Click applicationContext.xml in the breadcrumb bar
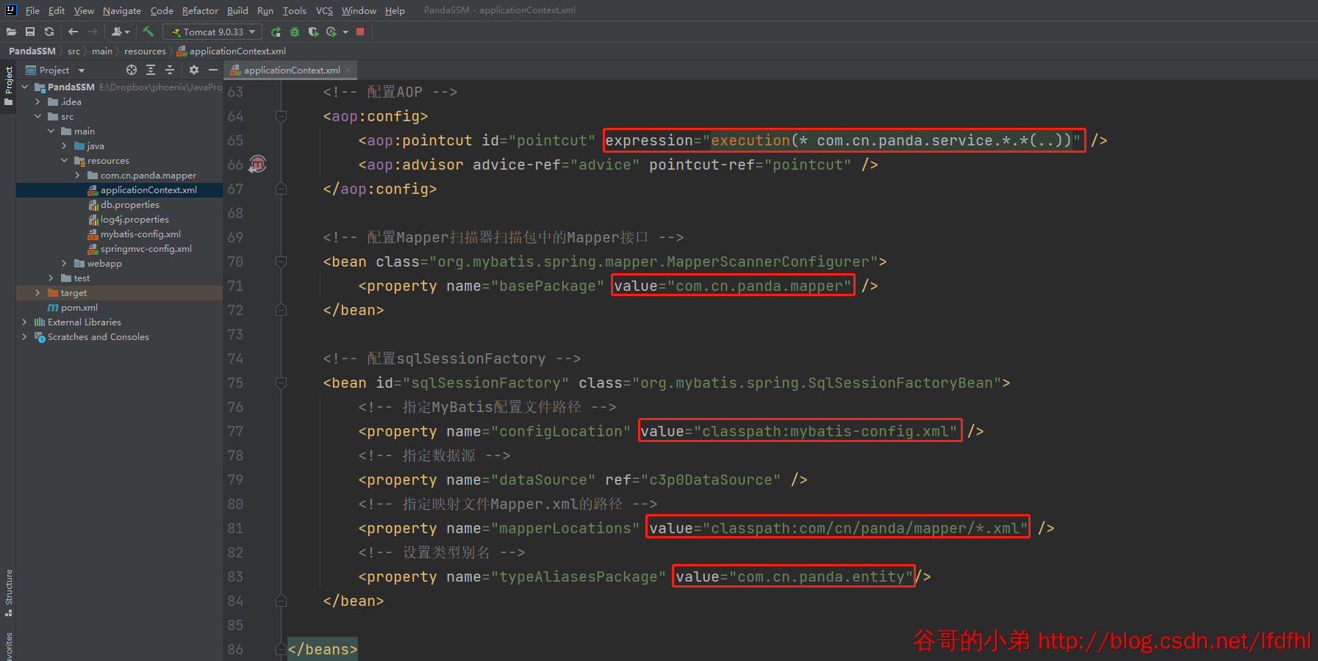The image size is (1318, 661). tap(232, 51)
